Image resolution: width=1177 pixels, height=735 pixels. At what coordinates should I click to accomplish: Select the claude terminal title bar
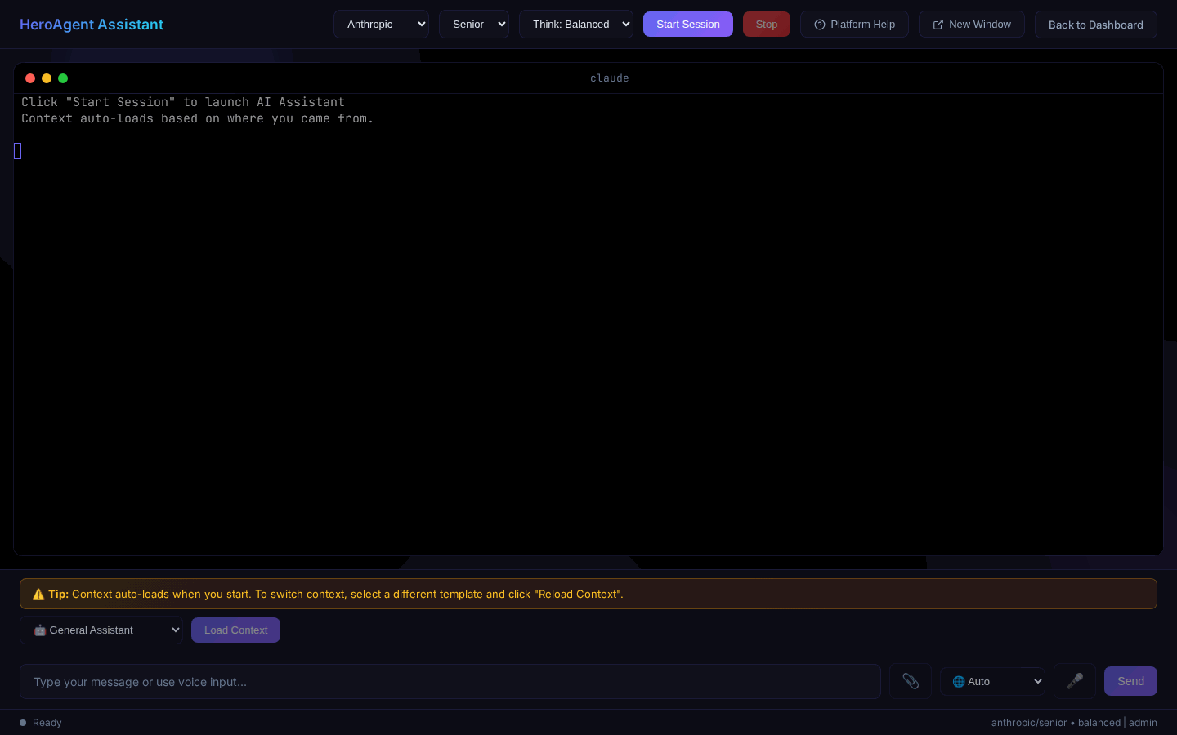(x=609, y=78)
